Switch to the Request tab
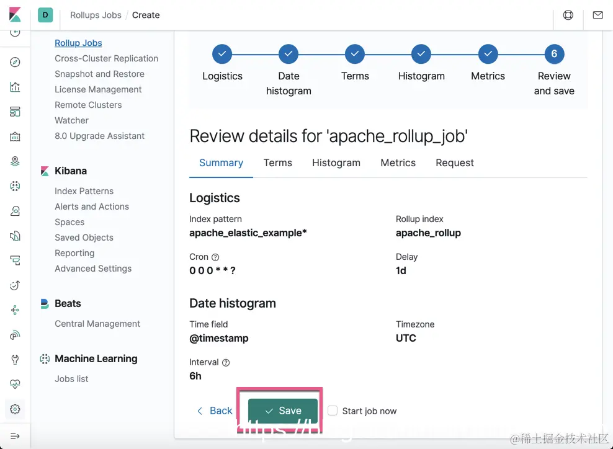613x449 pixels. click(x=455, y=162)
